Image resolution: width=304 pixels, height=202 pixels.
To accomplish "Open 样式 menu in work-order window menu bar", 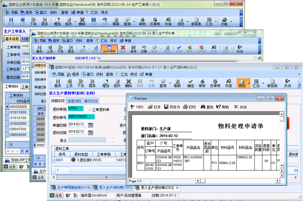I will (x=104, y=13).
